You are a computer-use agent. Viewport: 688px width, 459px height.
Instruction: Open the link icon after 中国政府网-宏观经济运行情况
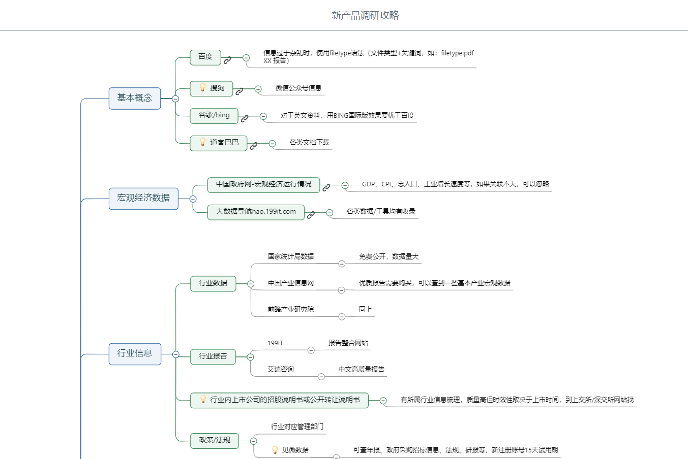click(x=326, y=187)
